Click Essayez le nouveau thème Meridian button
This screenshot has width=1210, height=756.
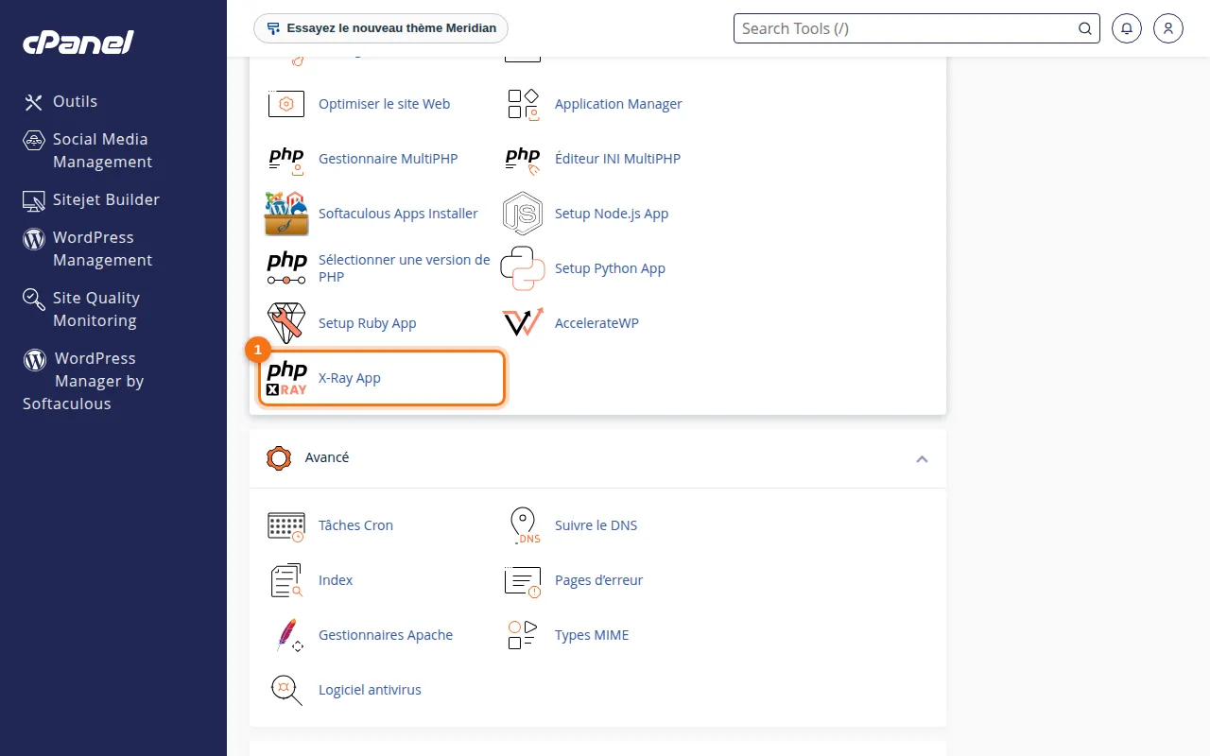(x=381, y=28)
